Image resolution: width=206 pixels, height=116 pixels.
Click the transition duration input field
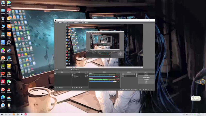tap(130, 76)
